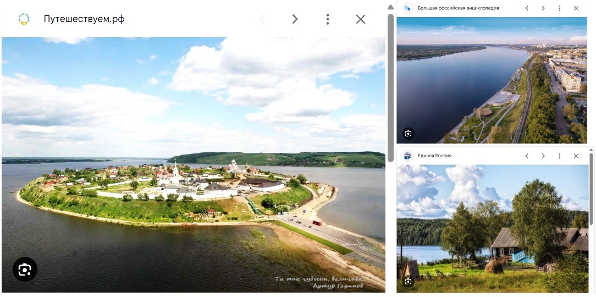Expand more options for Большая российская энциклопедия
The height and width of the screenshot is (297, 596).
tap(560, 8)
